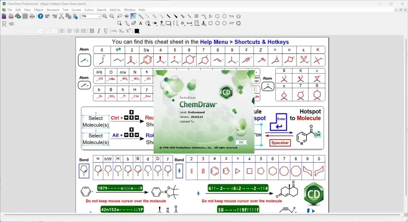This screenshot has width=408, height=222.
Task: Select the Eraser tool
Action: pyautogui.click(x=133, y=23)
